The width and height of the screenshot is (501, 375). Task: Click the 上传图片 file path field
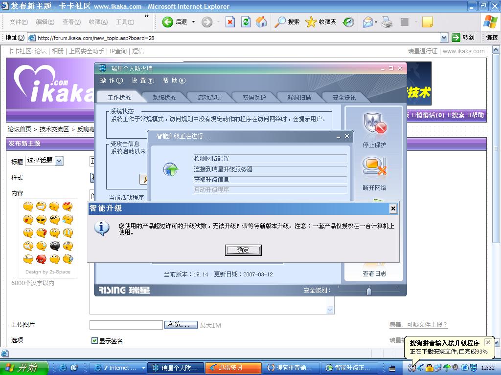[x=126, y=325]
